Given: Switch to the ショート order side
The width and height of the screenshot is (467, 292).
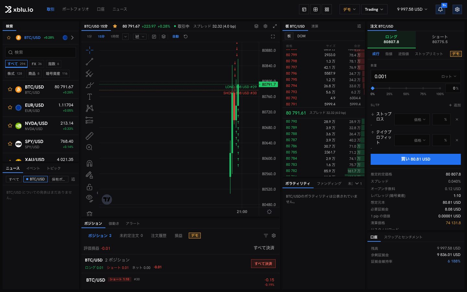Looking at the screenshot, I should pyautogui.click(x=440, y=39).
